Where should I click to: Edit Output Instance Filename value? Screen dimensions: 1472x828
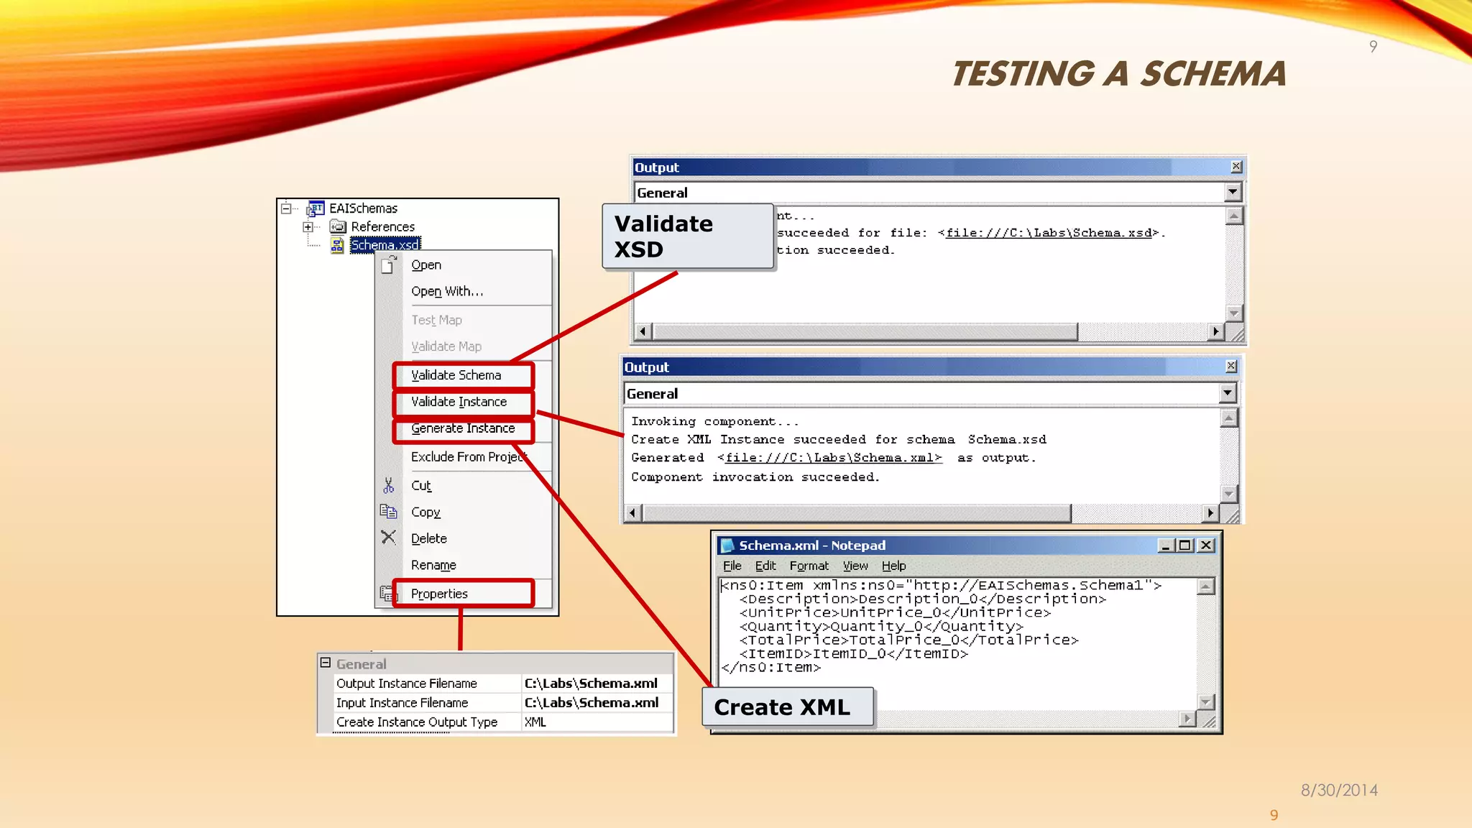tap(597, 684)
